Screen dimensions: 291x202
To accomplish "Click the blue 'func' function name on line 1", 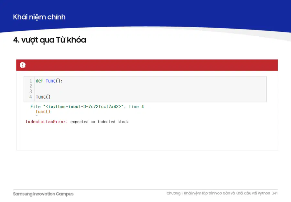I will [51, 81].
